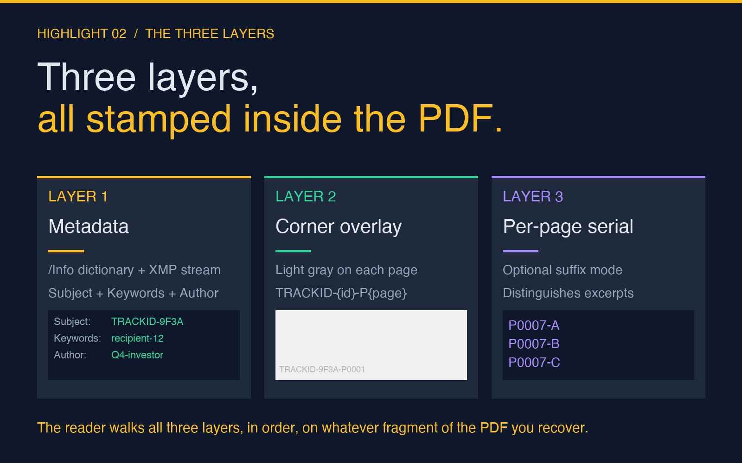Select the 'LAYER 2' label
Image resolution: width=742 pixels, height=463 pixels.
(306, 196)
